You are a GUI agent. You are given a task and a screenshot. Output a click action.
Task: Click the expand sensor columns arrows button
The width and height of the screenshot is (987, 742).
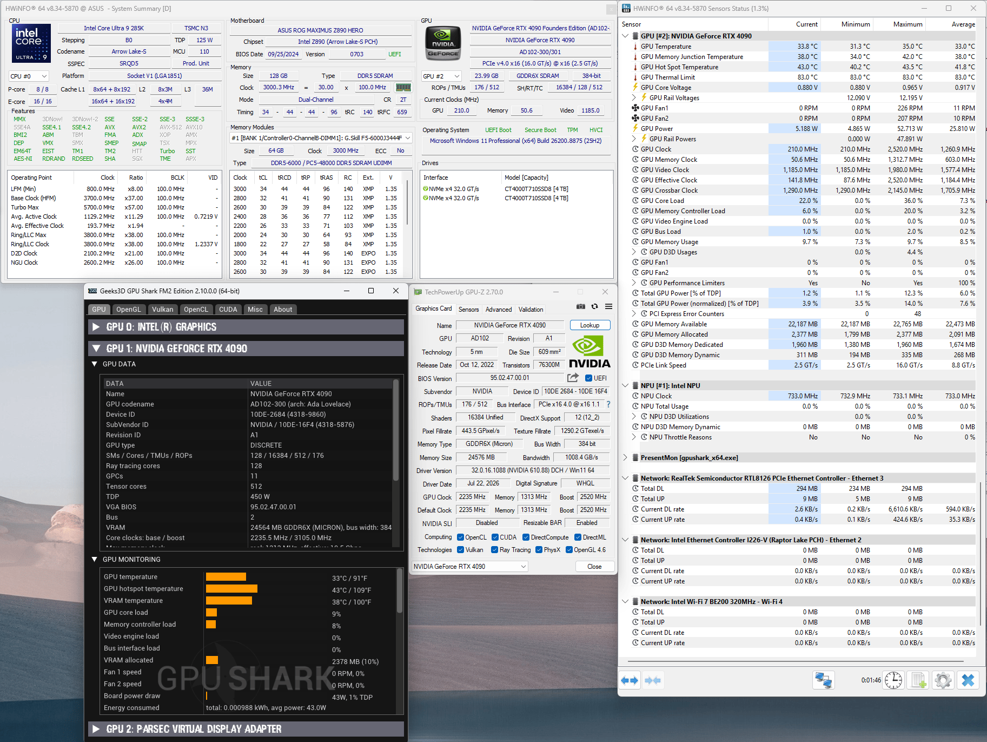[630, 680]
